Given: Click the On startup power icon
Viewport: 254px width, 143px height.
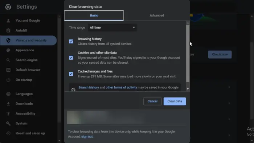Looking at the screenshot, I should tap(8, 80).
